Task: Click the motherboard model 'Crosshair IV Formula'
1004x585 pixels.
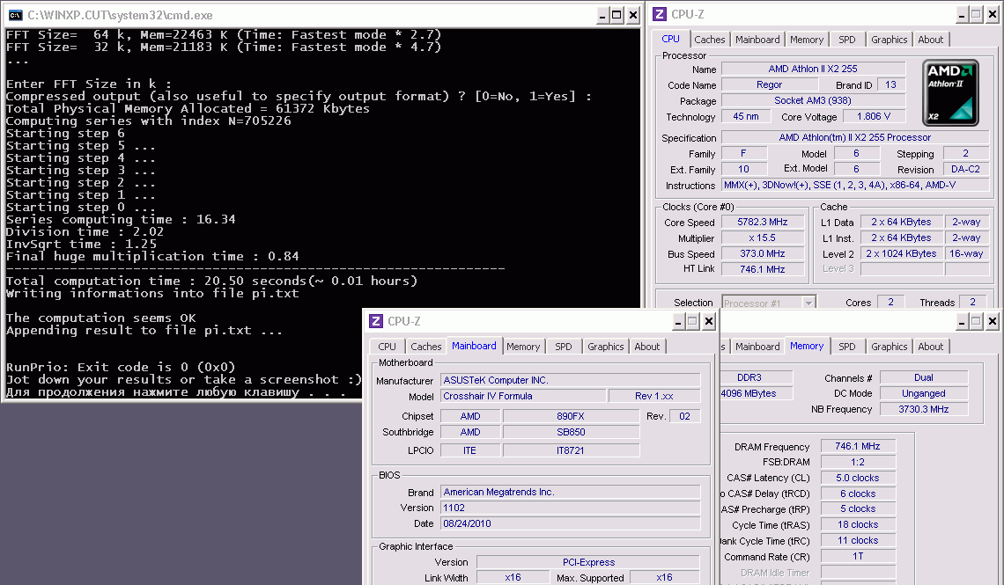Action: (522, 397)
